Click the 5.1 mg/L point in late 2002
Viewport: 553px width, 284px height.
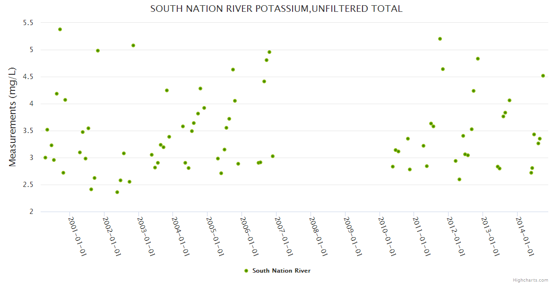coord(133,45)
